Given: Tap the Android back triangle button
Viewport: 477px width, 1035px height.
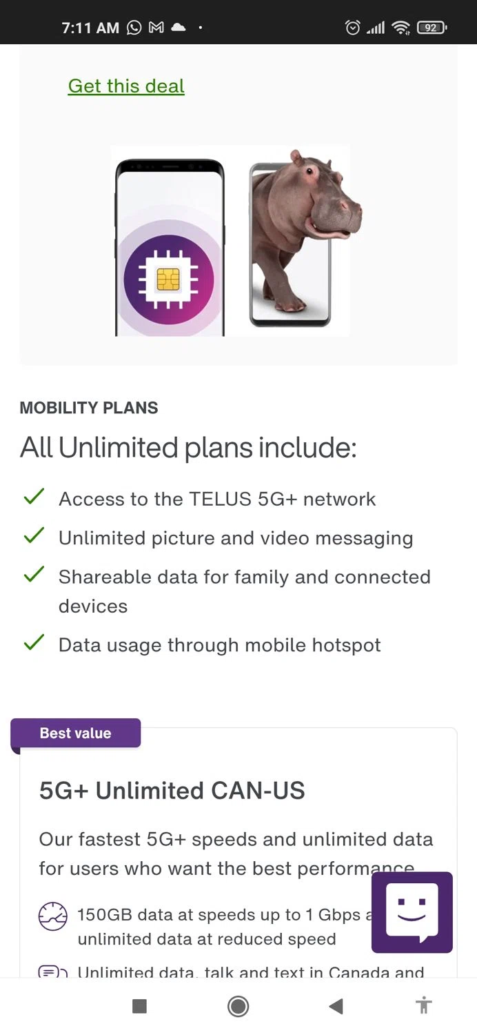Looking at the screenshot, I should (336, 1007).
